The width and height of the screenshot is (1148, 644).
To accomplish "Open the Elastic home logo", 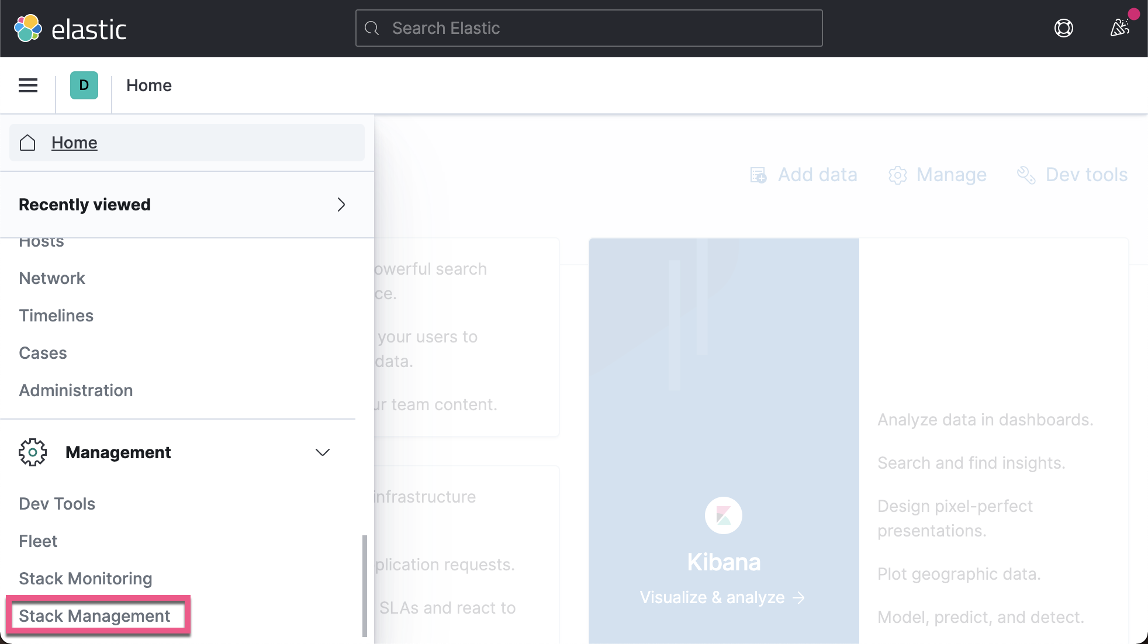I will click(70, 27).
